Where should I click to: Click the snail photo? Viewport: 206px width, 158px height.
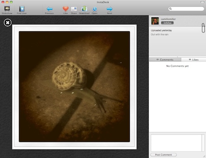tap(74, 86)
